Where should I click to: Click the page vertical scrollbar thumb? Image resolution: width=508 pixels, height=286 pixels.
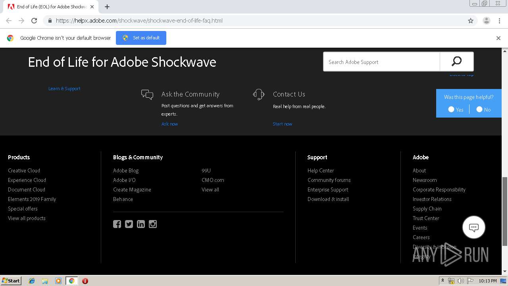pyautogui.click(x=505, y=211)
